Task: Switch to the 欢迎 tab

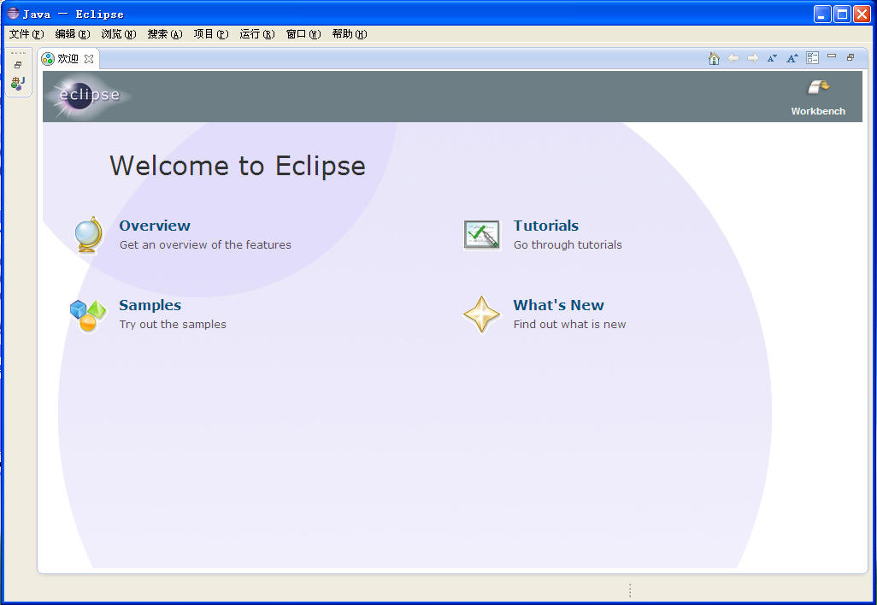Action: (66, 58)
